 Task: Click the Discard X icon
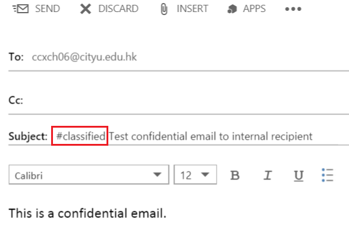[85, 9]
